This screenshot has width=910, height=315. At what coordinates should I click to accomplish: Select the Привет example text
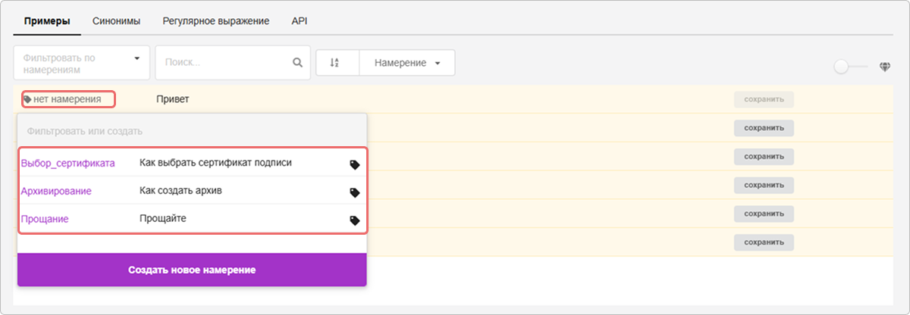pyautogui.click(x=172, y=99)
